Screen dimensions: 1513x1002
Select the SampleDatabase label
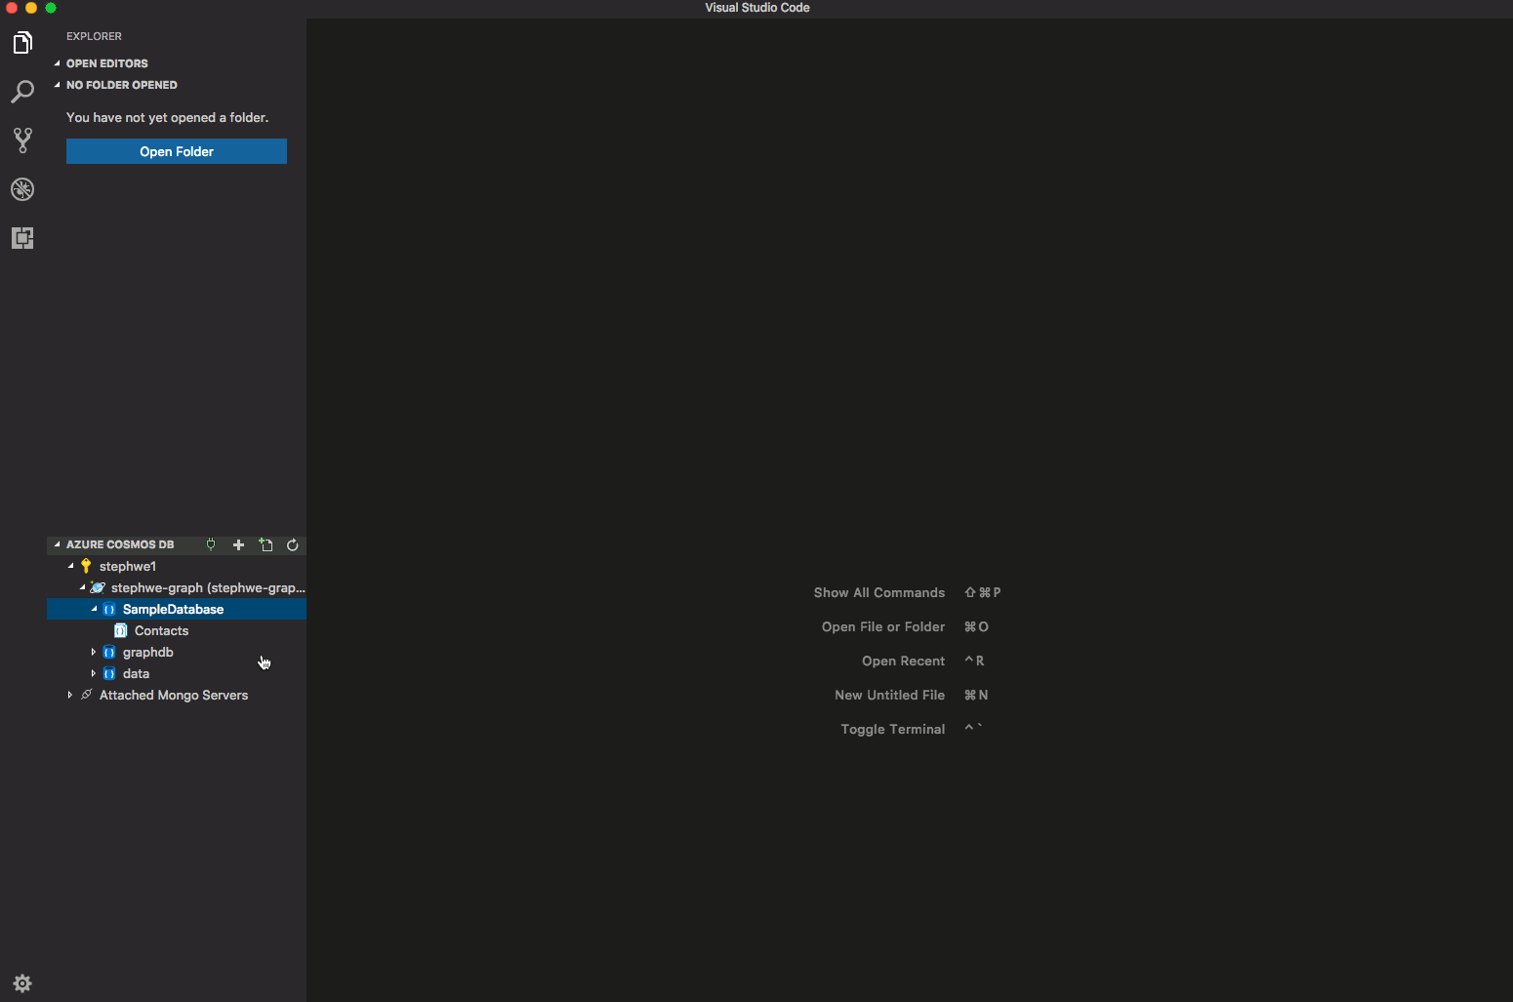[x=173, y=609]
